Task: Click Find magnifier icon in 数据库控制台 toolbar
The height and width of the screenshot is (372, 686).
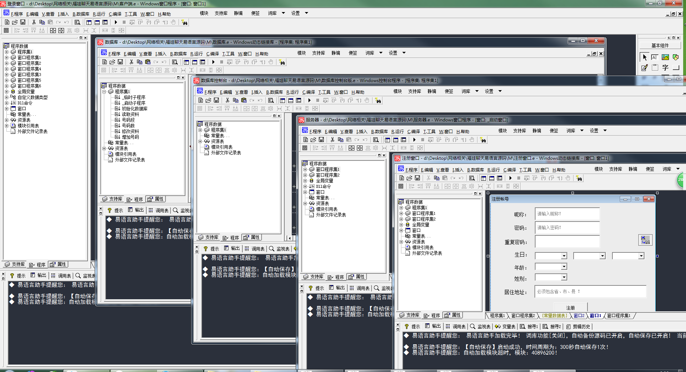Action: click(271, 100)
